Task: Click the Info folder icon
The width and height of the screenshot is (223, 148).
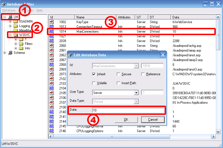Action: point(21,48)
